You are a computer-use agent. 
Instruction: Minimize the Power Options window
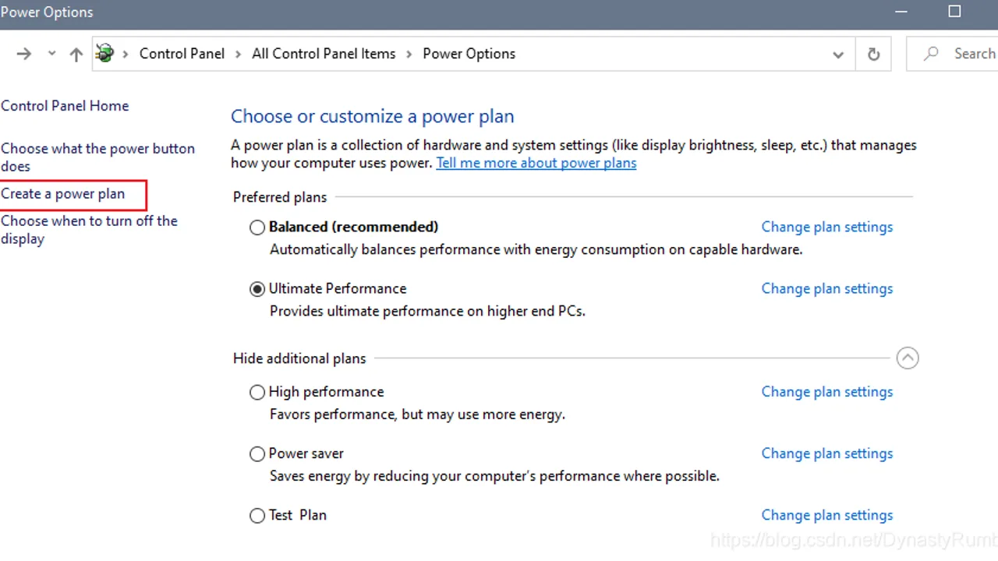[902, 11]
